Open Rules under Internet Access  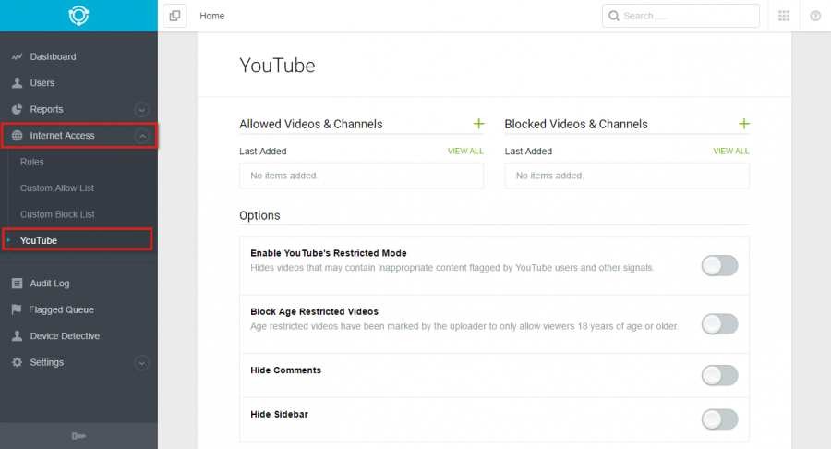click(x=31, y=162)
